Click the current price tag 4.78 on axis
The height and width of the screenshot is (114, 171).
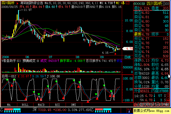click(128, 49)
